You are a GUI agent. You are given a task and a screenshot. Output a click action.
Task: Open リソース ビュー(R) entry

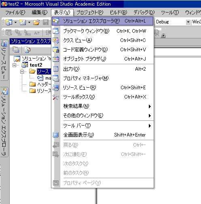click(103, 88)
